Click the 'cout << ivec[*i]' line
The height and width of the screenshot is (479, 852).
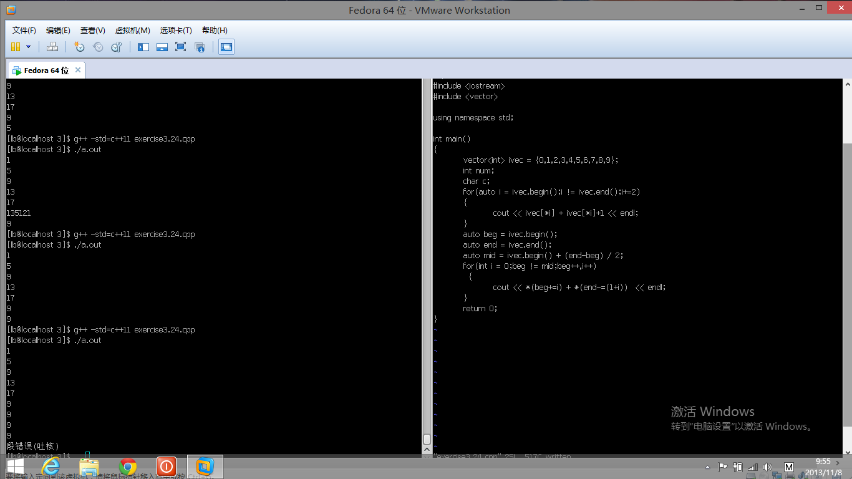click(x=566, y=213)
